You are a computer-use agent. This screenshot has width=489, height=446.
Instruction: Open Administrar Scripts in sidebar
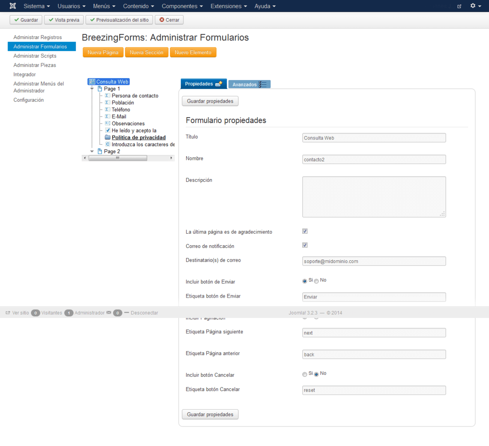tap(35, 56)
